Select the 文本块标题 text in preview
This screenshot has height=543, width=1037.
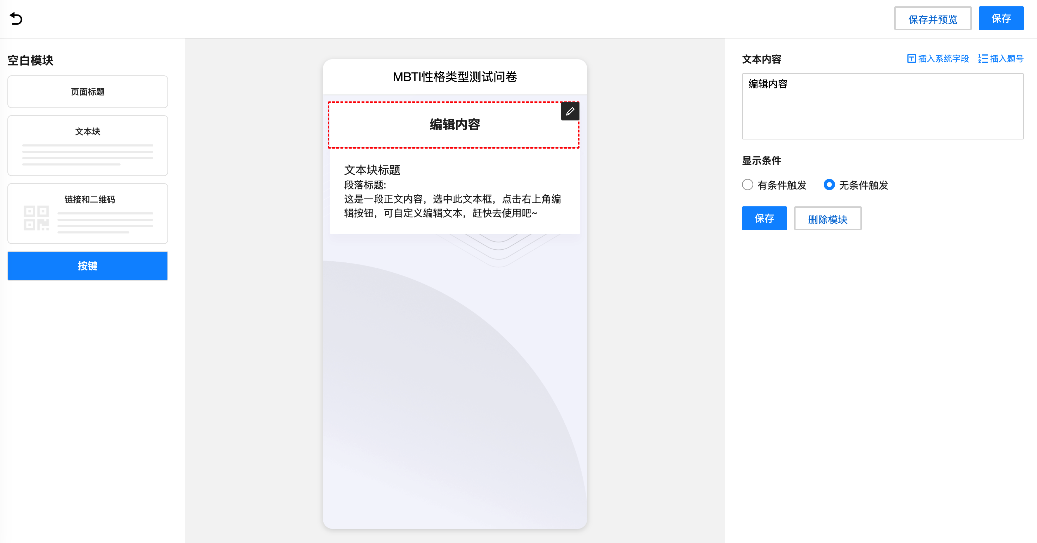(372, 170)
